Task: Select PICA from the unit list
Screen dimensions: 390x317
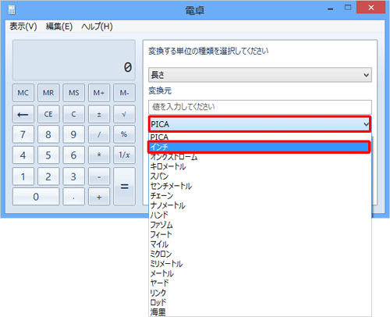Action: tap(260, 137)
